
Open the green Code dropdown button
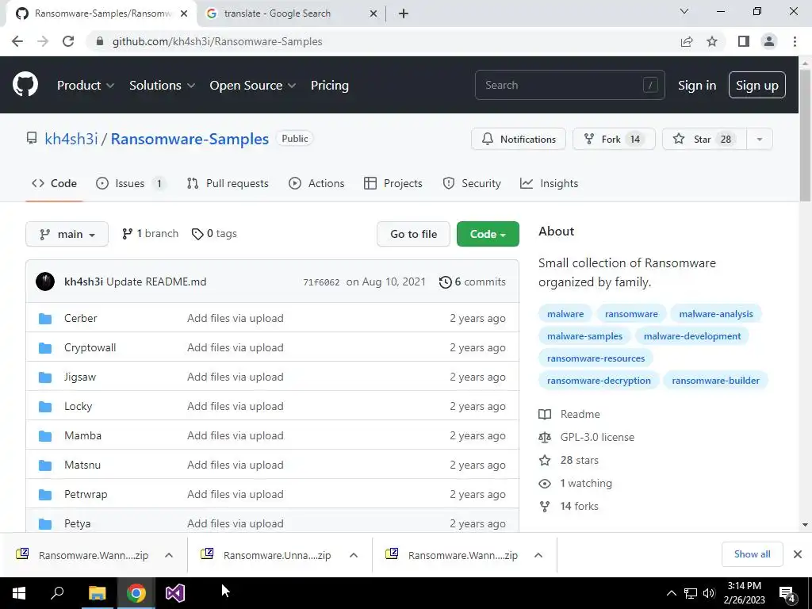tap(488, 234)
